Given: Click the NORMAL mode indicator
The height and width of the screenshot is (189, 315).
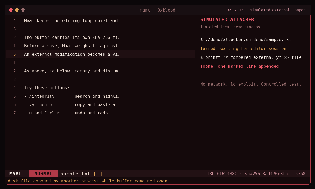Looking at the screenshot, I should point(43,174).
